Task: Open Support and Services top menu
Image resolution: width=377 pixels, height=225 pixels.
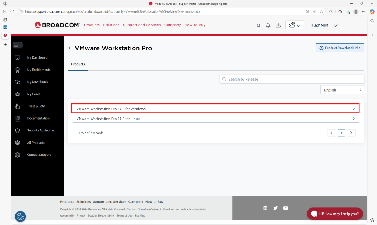Action: (x=142, y=25)
